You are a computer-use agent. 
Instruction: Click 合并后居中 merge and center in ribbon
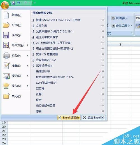pos(121,26)
